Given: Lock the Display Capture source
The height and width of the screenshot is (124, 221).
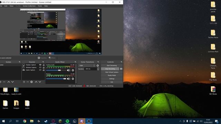Looking at the screenshot, I should coord(44,65).
